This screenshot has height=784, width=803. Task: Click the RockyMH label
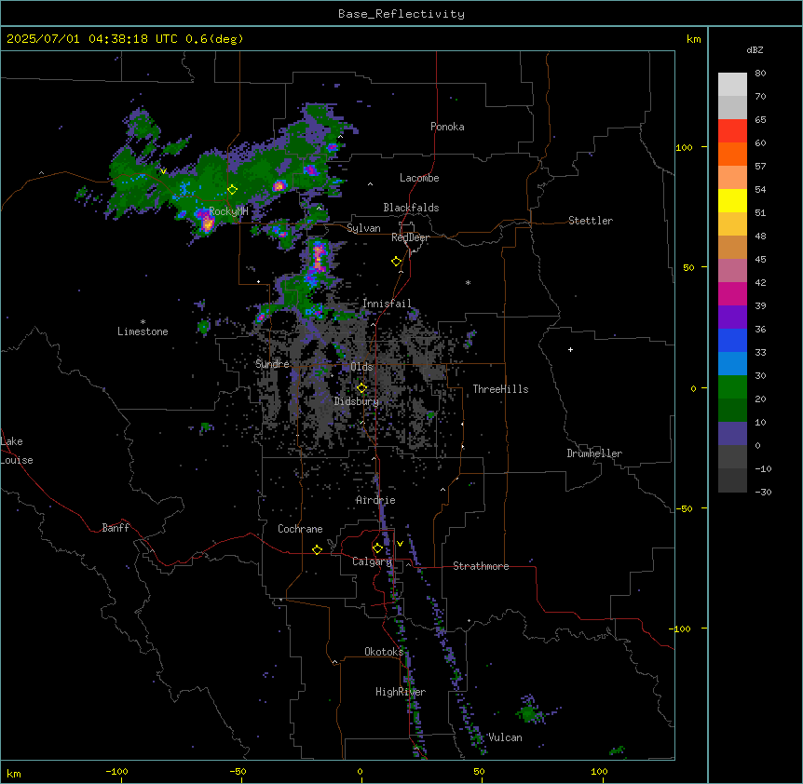pyautogui.click(x=228, y=211)
